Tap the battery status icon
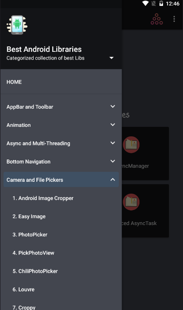 click(x=161, y=3)
